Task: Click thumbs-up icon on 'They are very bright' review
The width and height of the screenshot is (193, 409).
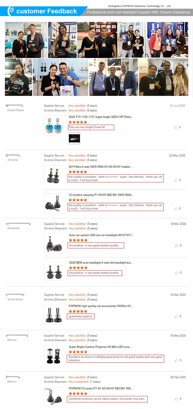Action: [176, 127]
